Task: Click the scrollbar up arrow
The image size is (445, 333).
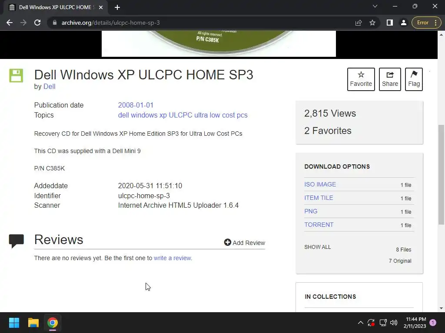Action: pyautogui.click(x=442, y=35)
